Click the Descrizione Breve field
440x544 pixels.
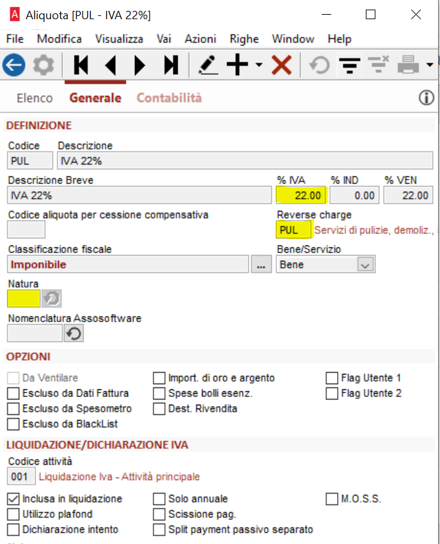[139, 195]
